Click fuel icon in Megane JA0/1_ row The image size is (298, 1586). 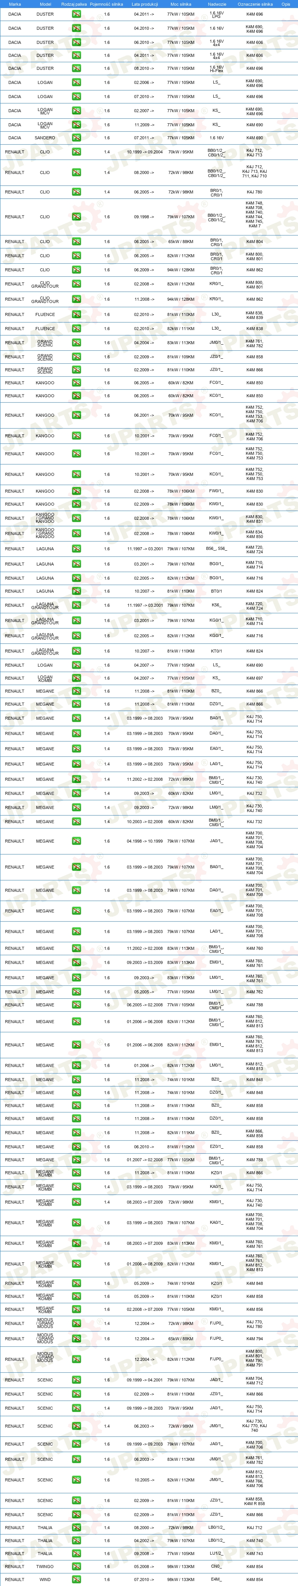76,841
